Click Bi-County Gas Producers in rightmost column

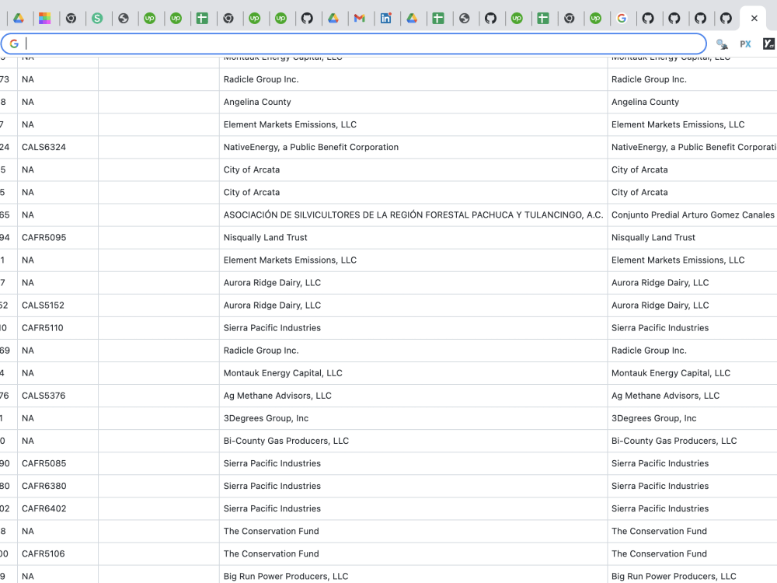point(692,441)
